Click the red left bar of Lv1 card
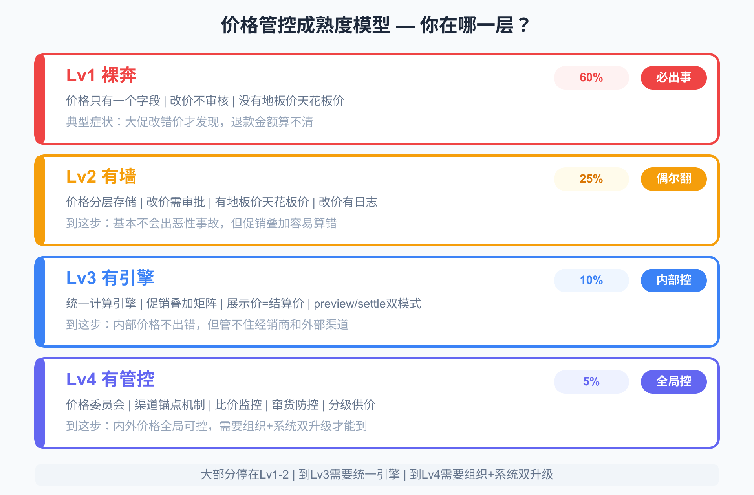 [x=40, y=99]
